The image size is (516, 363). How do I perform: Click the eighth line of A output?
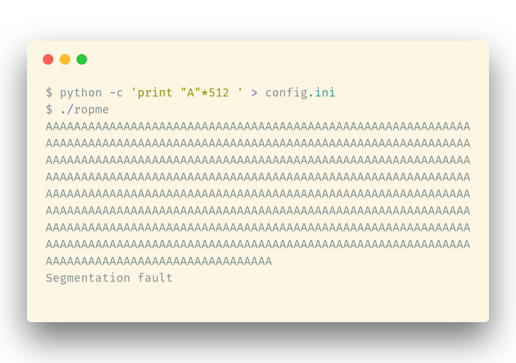[x=258, y=244]
